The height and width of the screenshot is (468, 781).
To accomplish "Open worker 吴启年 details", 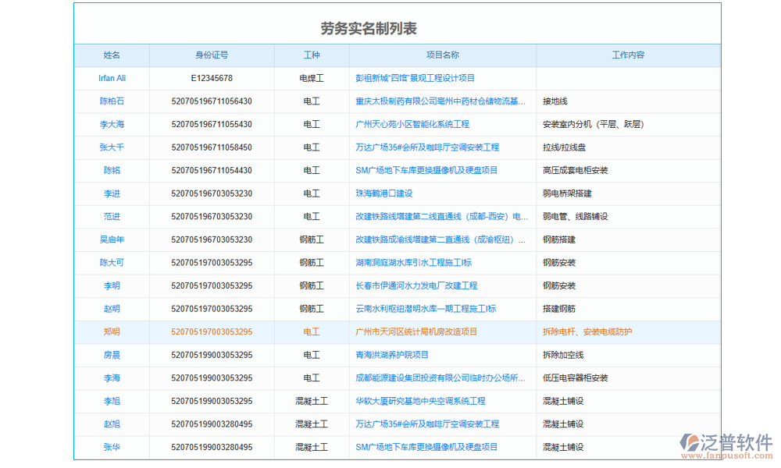I will (112, 240).
